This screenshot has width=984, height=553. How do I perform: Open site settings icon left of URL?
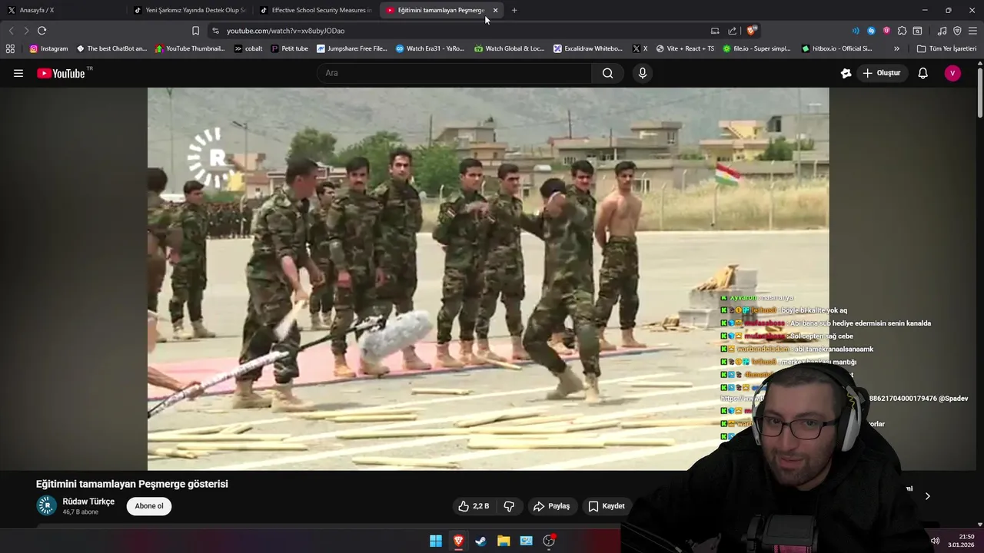pos(215,31)
